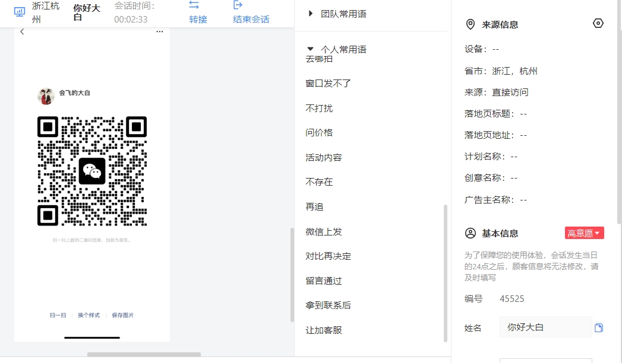Open the hexagon settings icon in 来源信息
This screenshot has height=363, width=622.
(598, 23)
